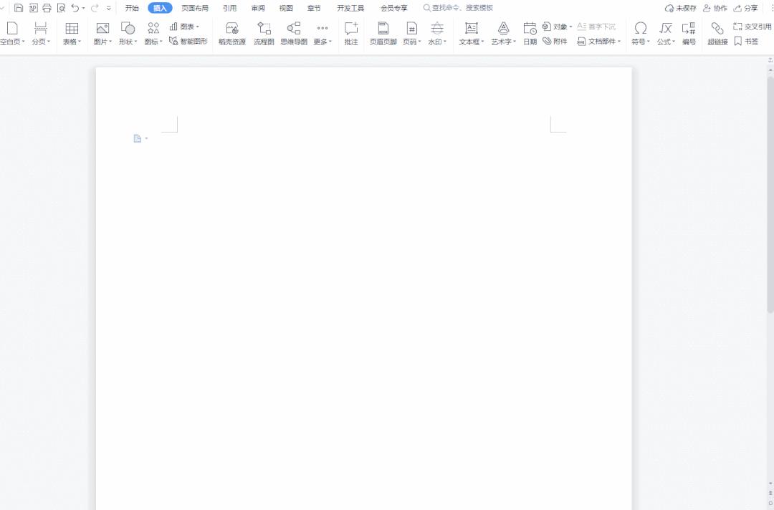Insert the date (日期)
The height and width of the screenshot is (510, 774).
pos(530,34)
